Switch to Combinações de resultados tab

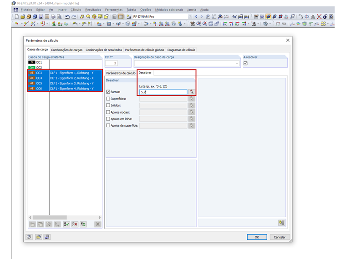click(x=104, y=50)
